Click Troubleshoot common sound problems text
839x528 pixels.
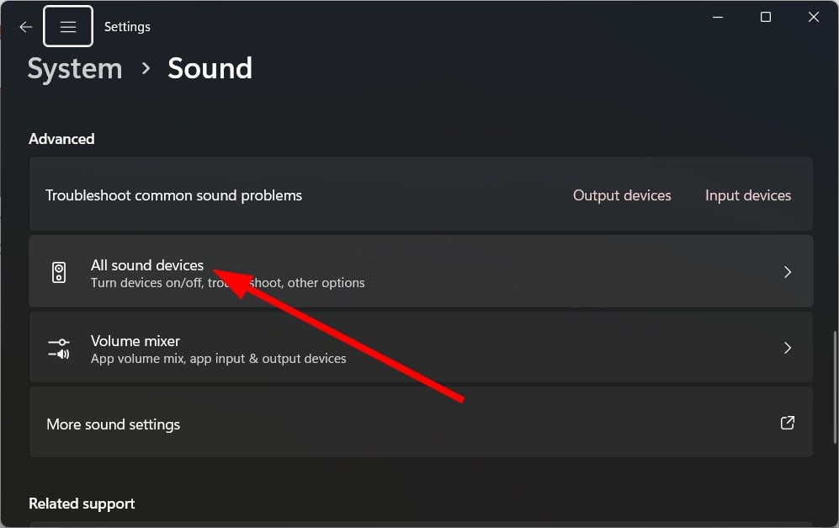(x=173, y=195)
